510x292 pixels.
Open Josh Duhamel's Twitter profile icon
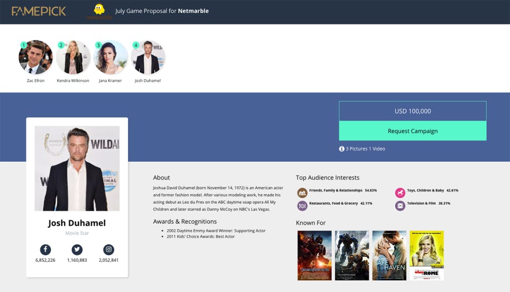click(77, 249)
